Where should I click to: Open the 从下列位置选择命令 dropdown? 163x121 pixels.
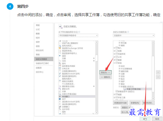coord(78,36)
